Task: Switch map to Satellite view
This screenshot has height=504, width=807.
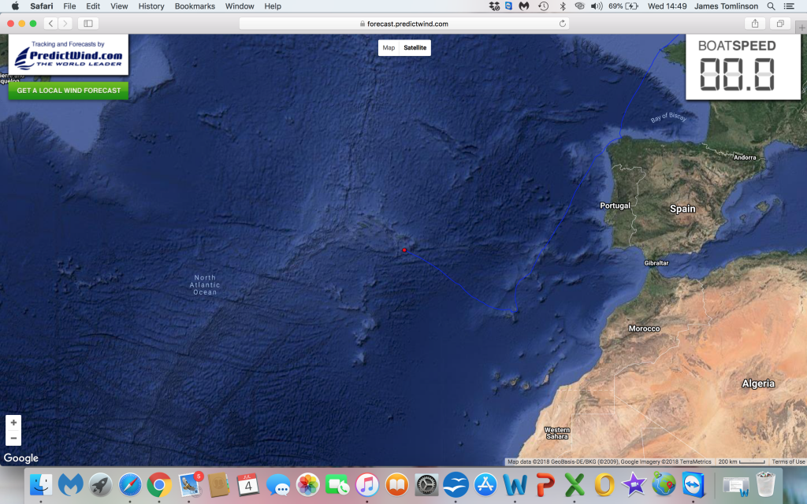Action: click(x=415, y=48)
